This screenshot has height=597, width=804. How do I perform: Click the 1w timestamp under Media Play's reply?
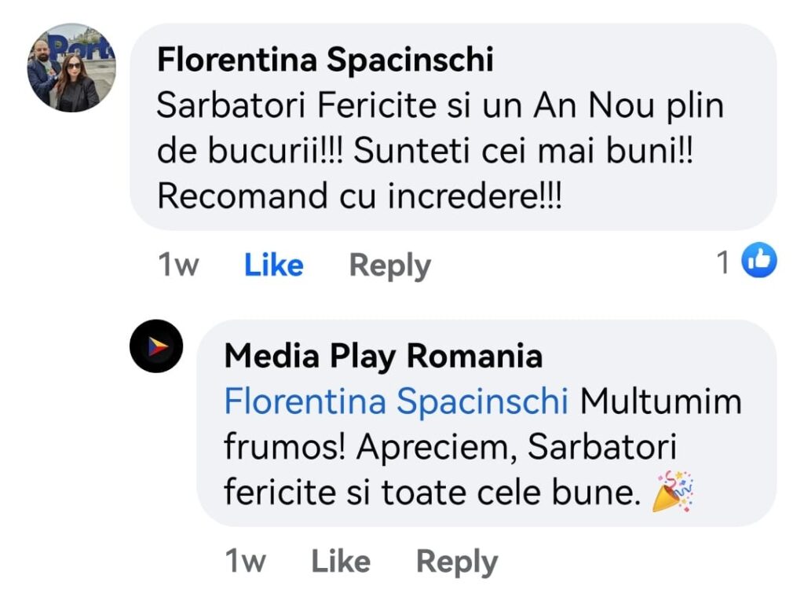[245, 561]
